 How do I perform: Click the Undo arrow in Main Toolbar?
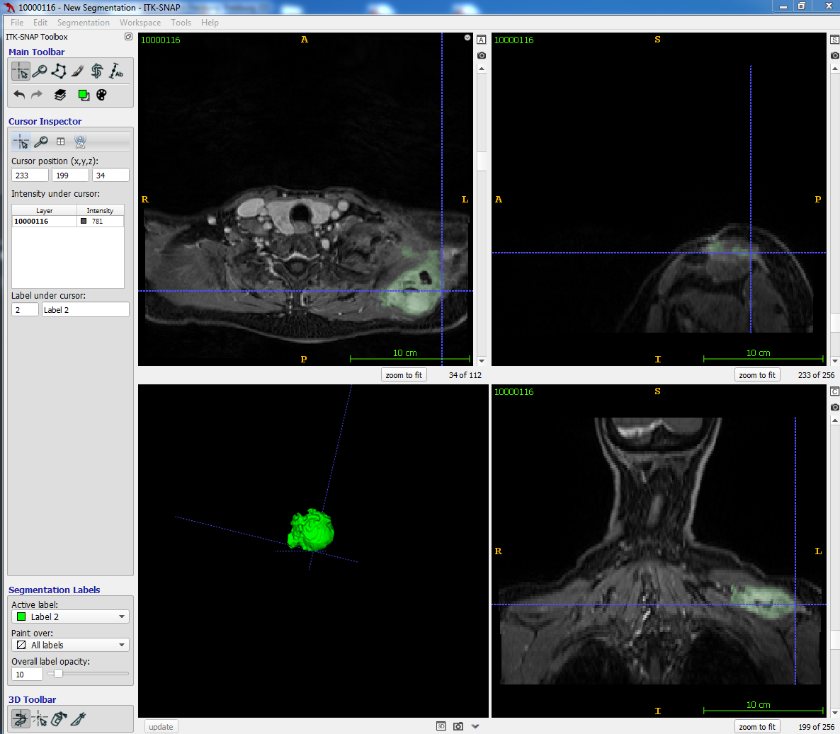coord(19,95)
